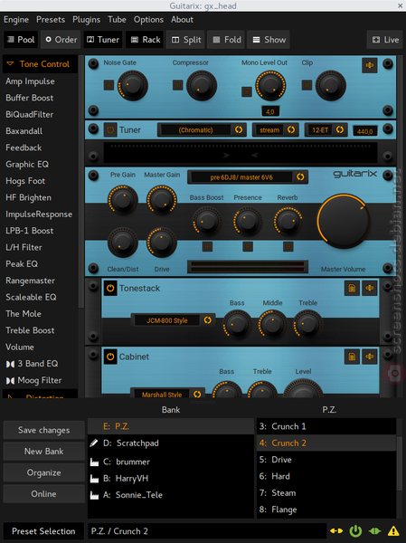Select the '7: Steam' preset
406x543 pixels.
click(x=326, y=493)
